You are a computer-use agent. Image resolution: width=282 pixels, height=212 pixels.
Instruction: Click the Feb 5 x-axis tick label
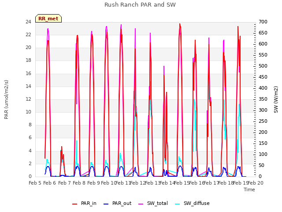[35, 183]
